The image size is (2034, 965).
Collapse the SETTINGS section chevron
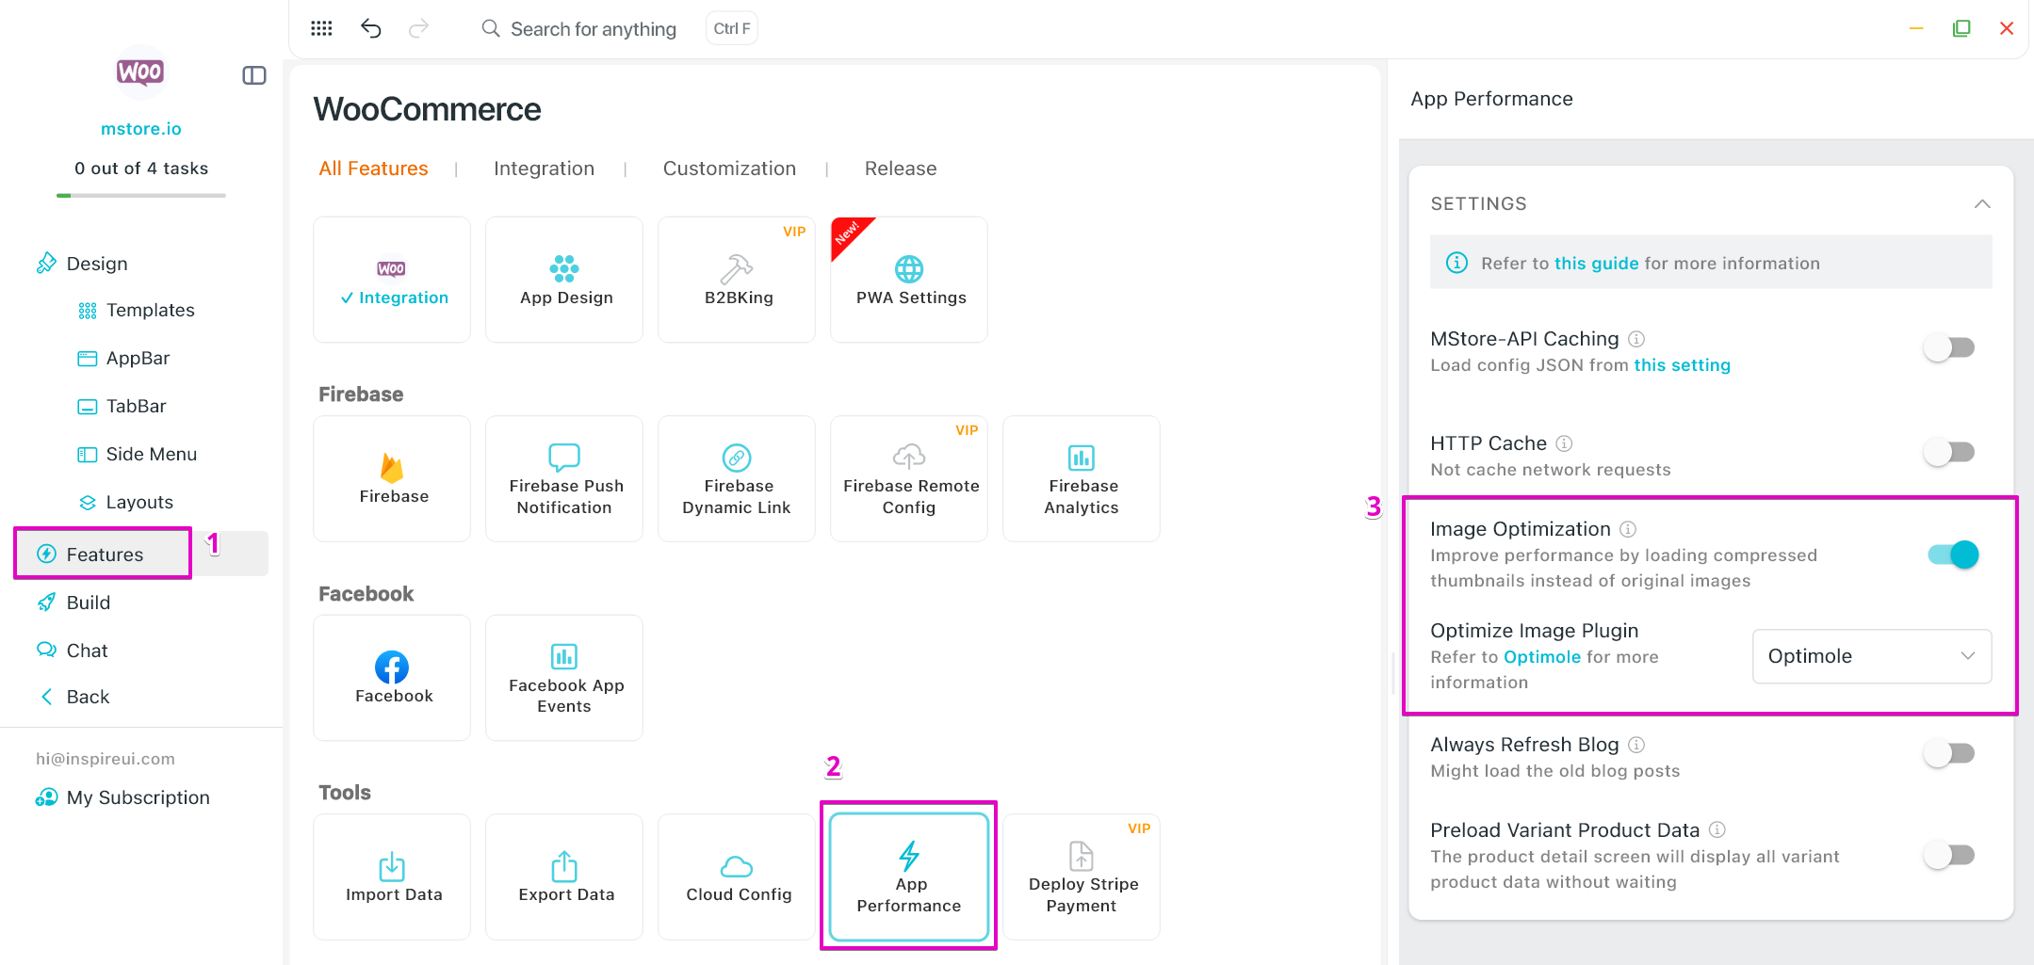(1982, 204)
